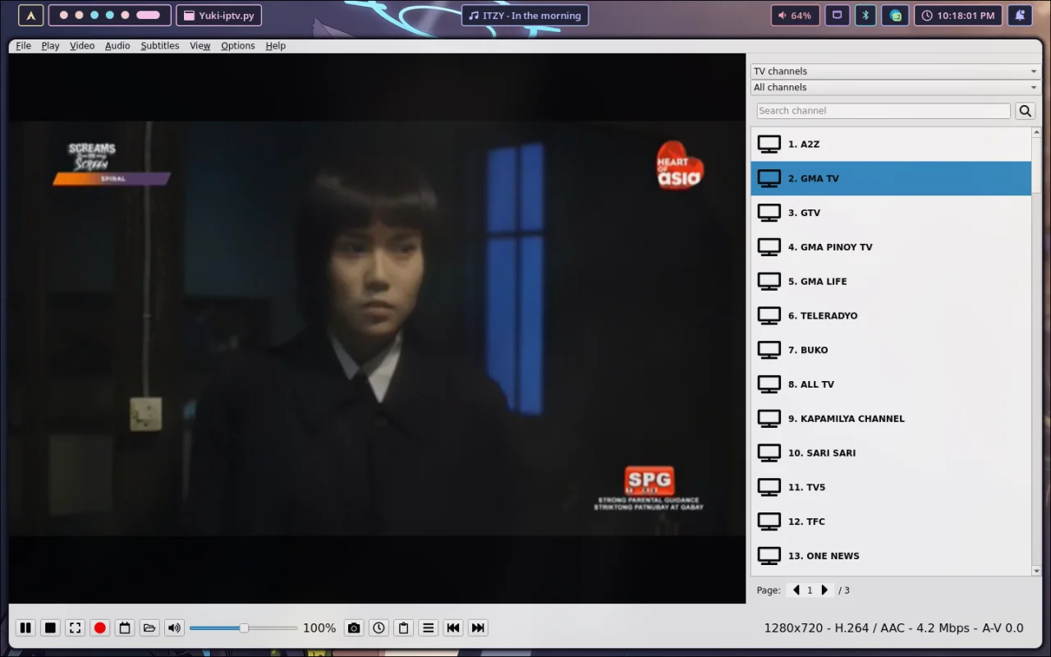This screenshot has width=1051, height=657.
Task: Choose the ONE NEWS channel
Action: [891, 556]
